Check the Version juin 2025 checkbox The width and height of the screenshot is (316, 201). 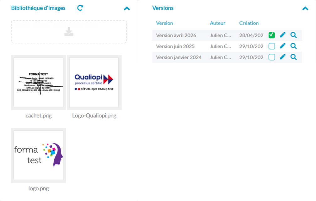tap(272, 46)
